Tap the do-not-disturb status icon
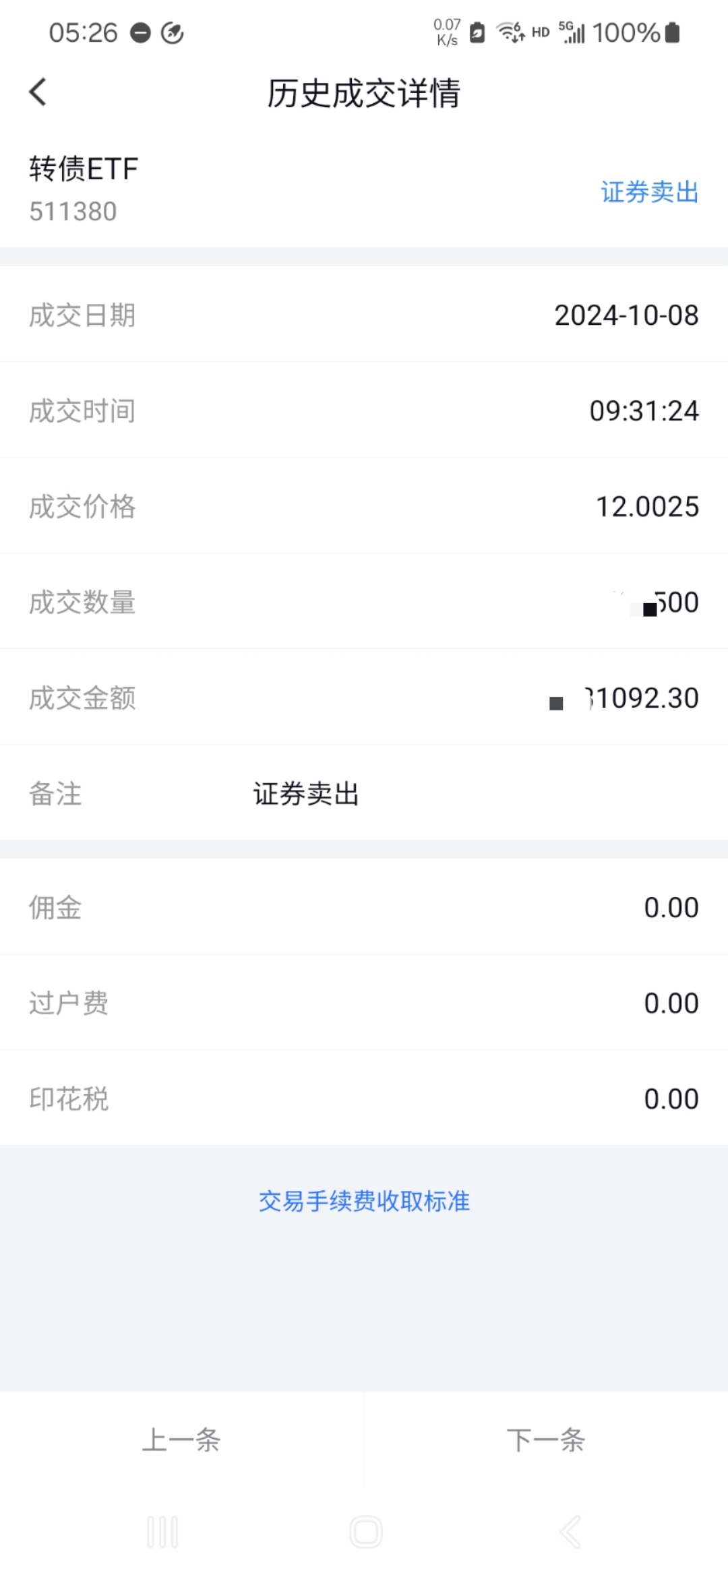This screenshot has height=1577, width=728. coord(140,32)
